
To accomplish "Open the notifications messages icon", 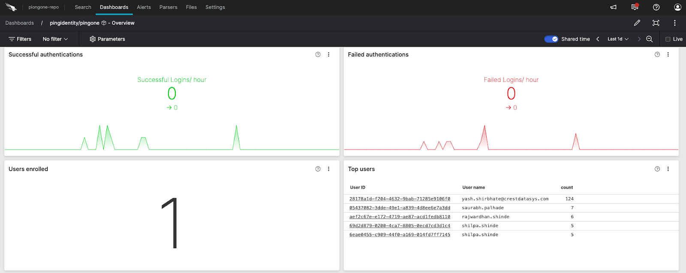I will point(635,7).
